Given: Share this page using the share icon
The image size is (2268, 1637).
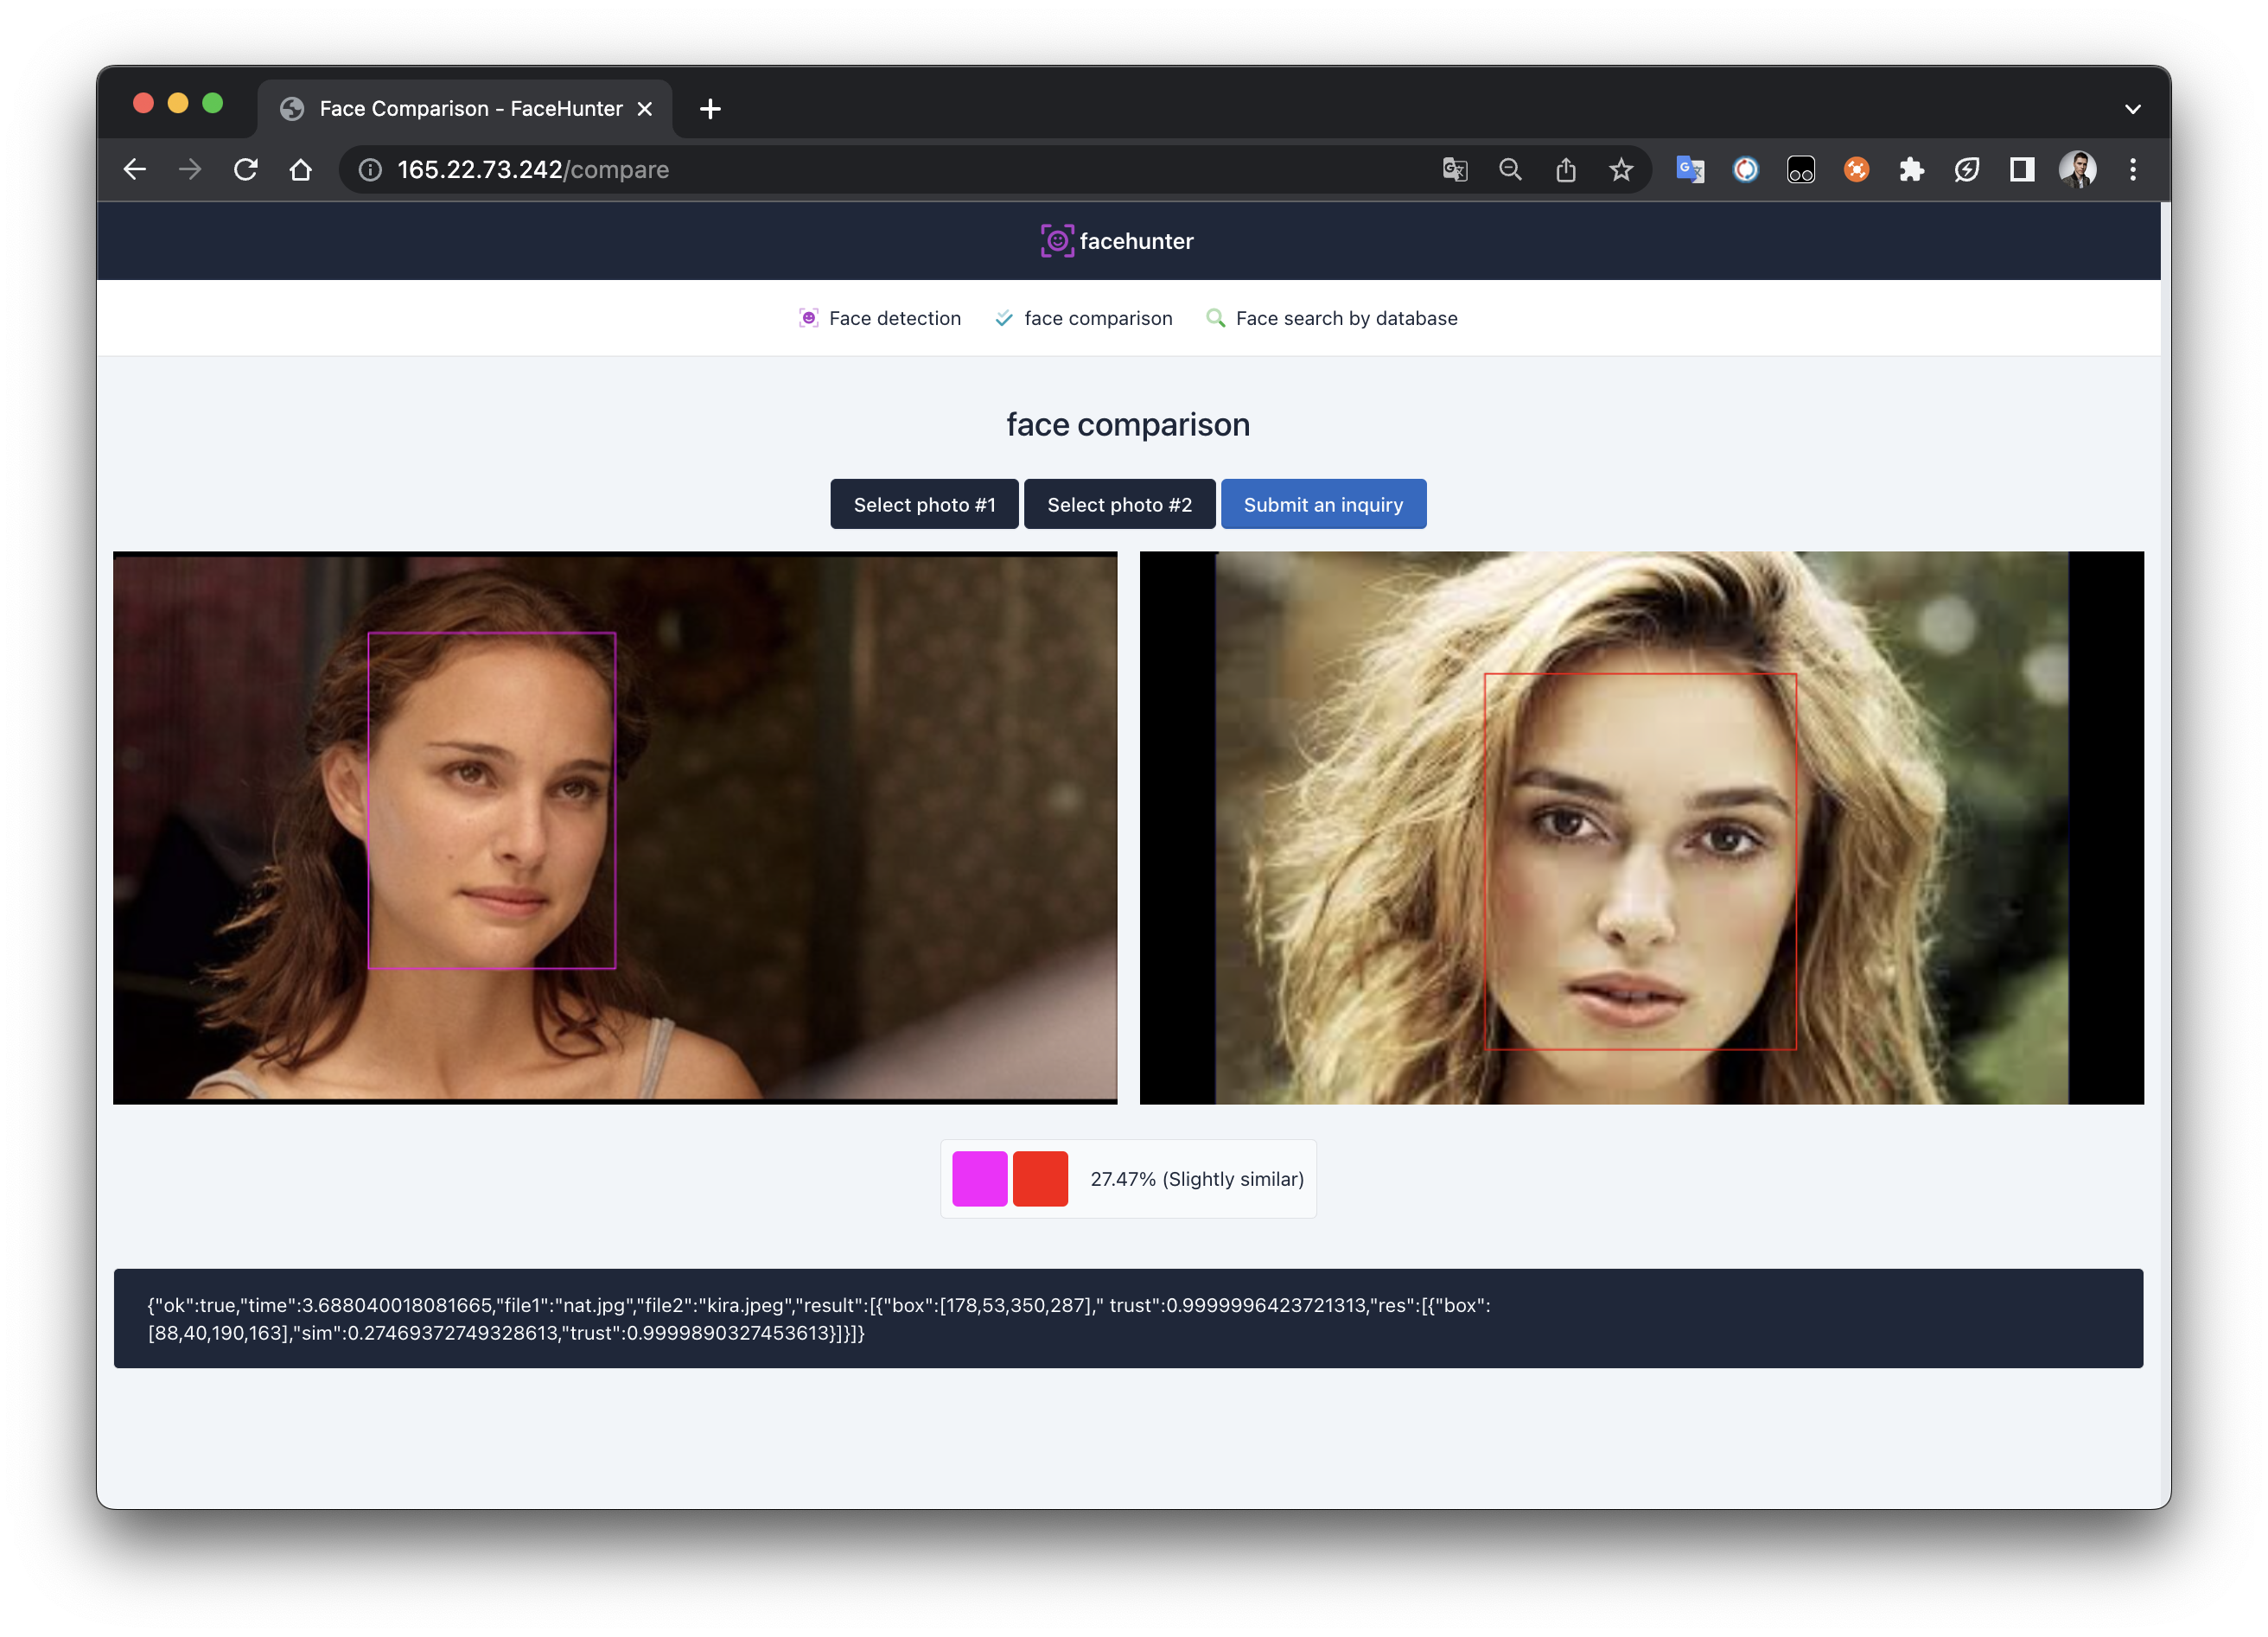Looking at the screenshot, I should tap(1566, 170).
